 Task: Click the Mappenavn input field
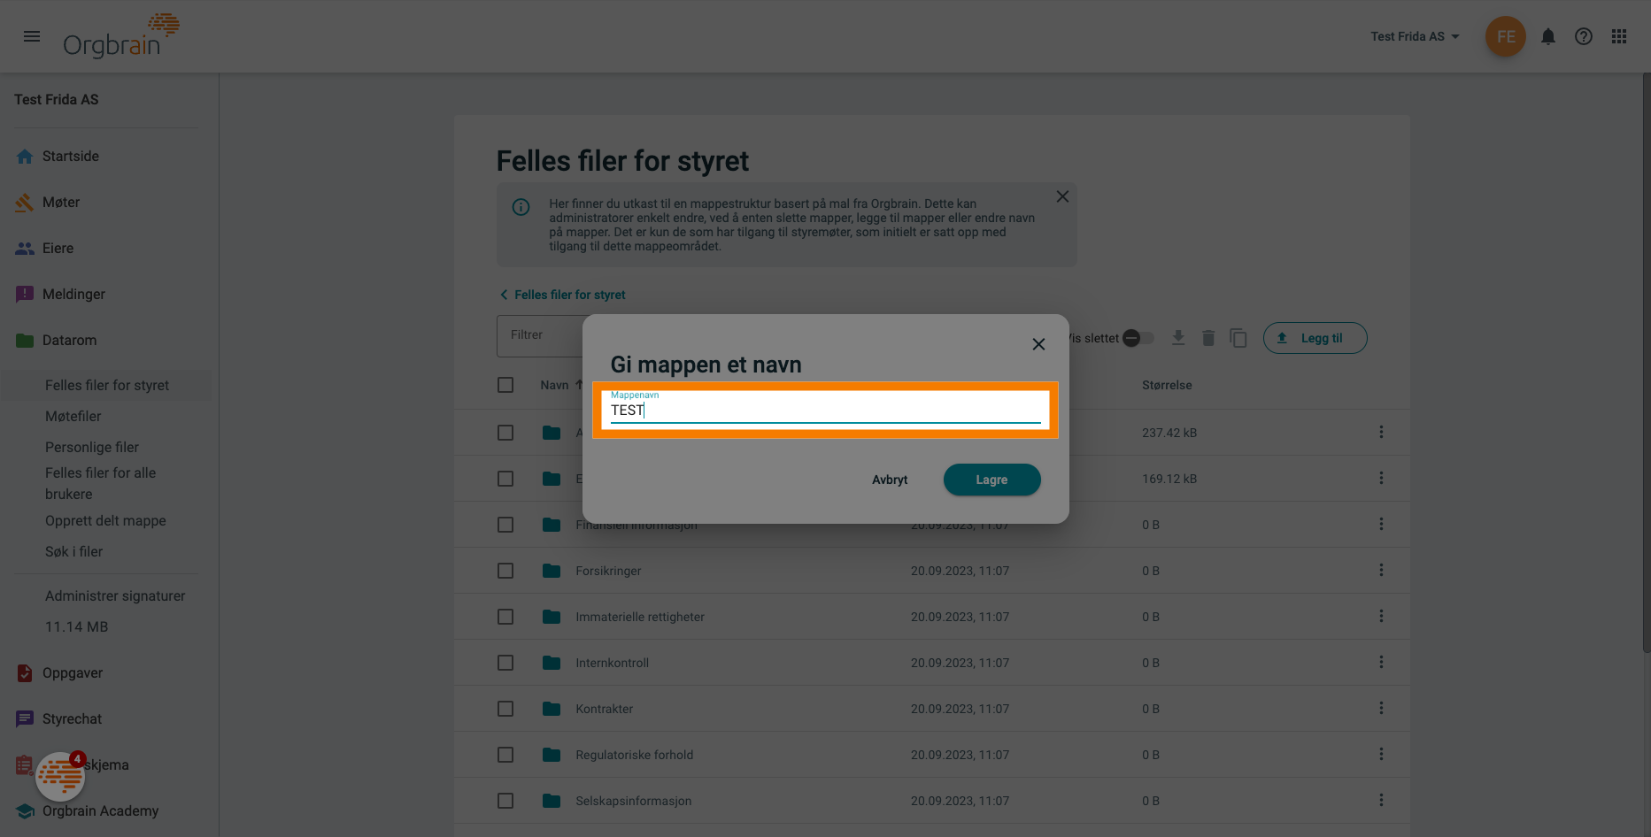click(x=826, y=410)
